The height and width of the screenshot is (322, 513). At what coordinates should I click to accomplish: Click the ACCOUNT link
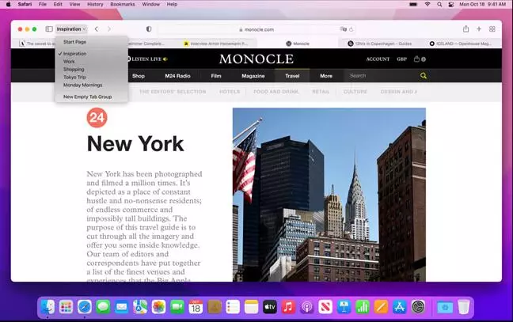[x=378, y=59]
